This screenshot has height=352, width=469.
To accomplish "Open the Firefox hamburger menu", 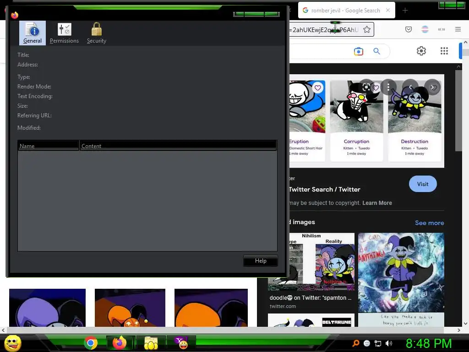I will coord(458,29).
